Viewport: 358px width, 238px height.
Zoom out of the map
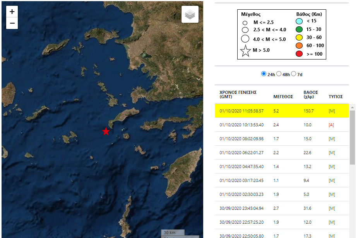pyautogui.click(x=12, y=24)
